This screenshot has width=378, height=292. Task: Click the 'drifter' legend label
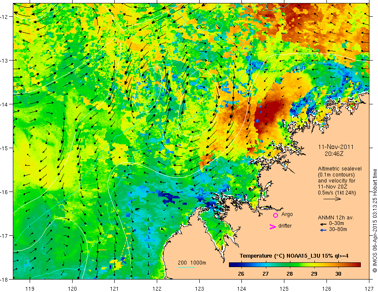pyautogui.click(x=285, y=226)
